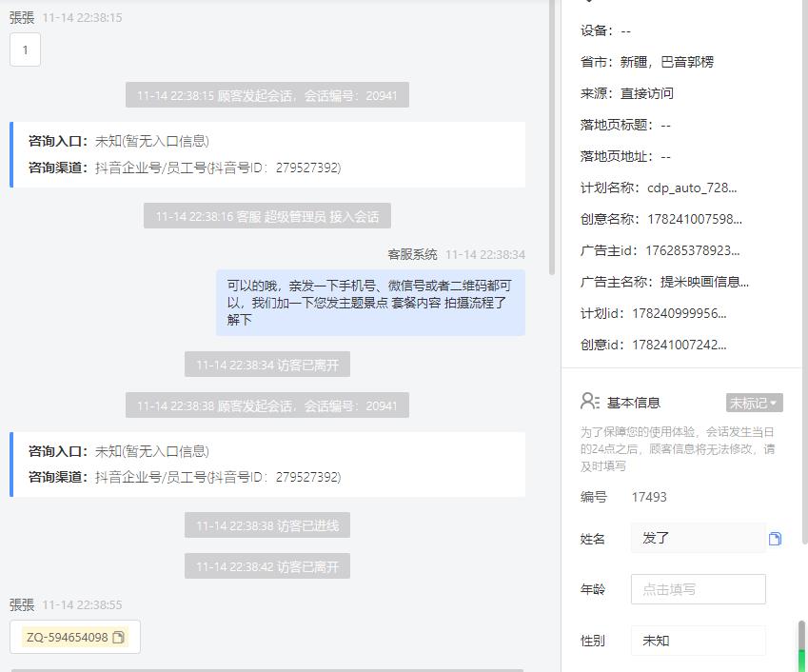Viewport: 808px width, 672px height.
Task: Click the 计划id 178240999956 row
Action: tap(654, 313)
